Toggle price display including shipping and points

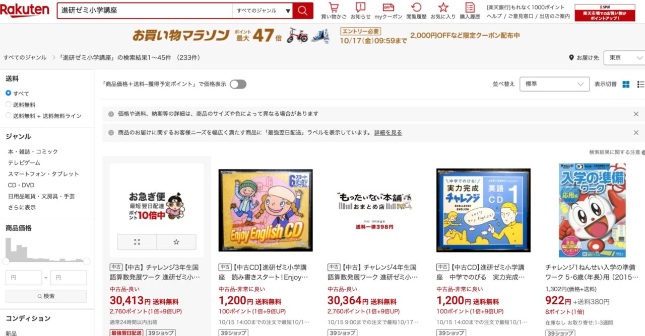238,84
